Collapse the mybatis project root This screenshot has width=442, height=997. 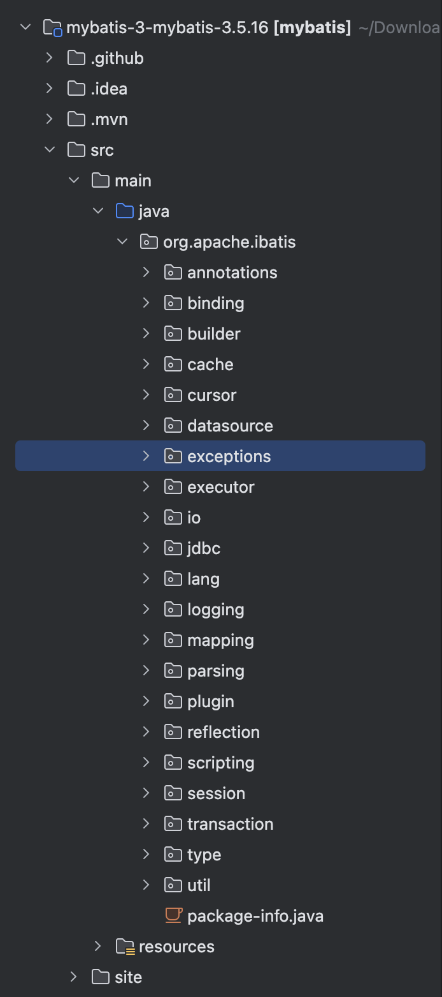[x=25, y=27]
